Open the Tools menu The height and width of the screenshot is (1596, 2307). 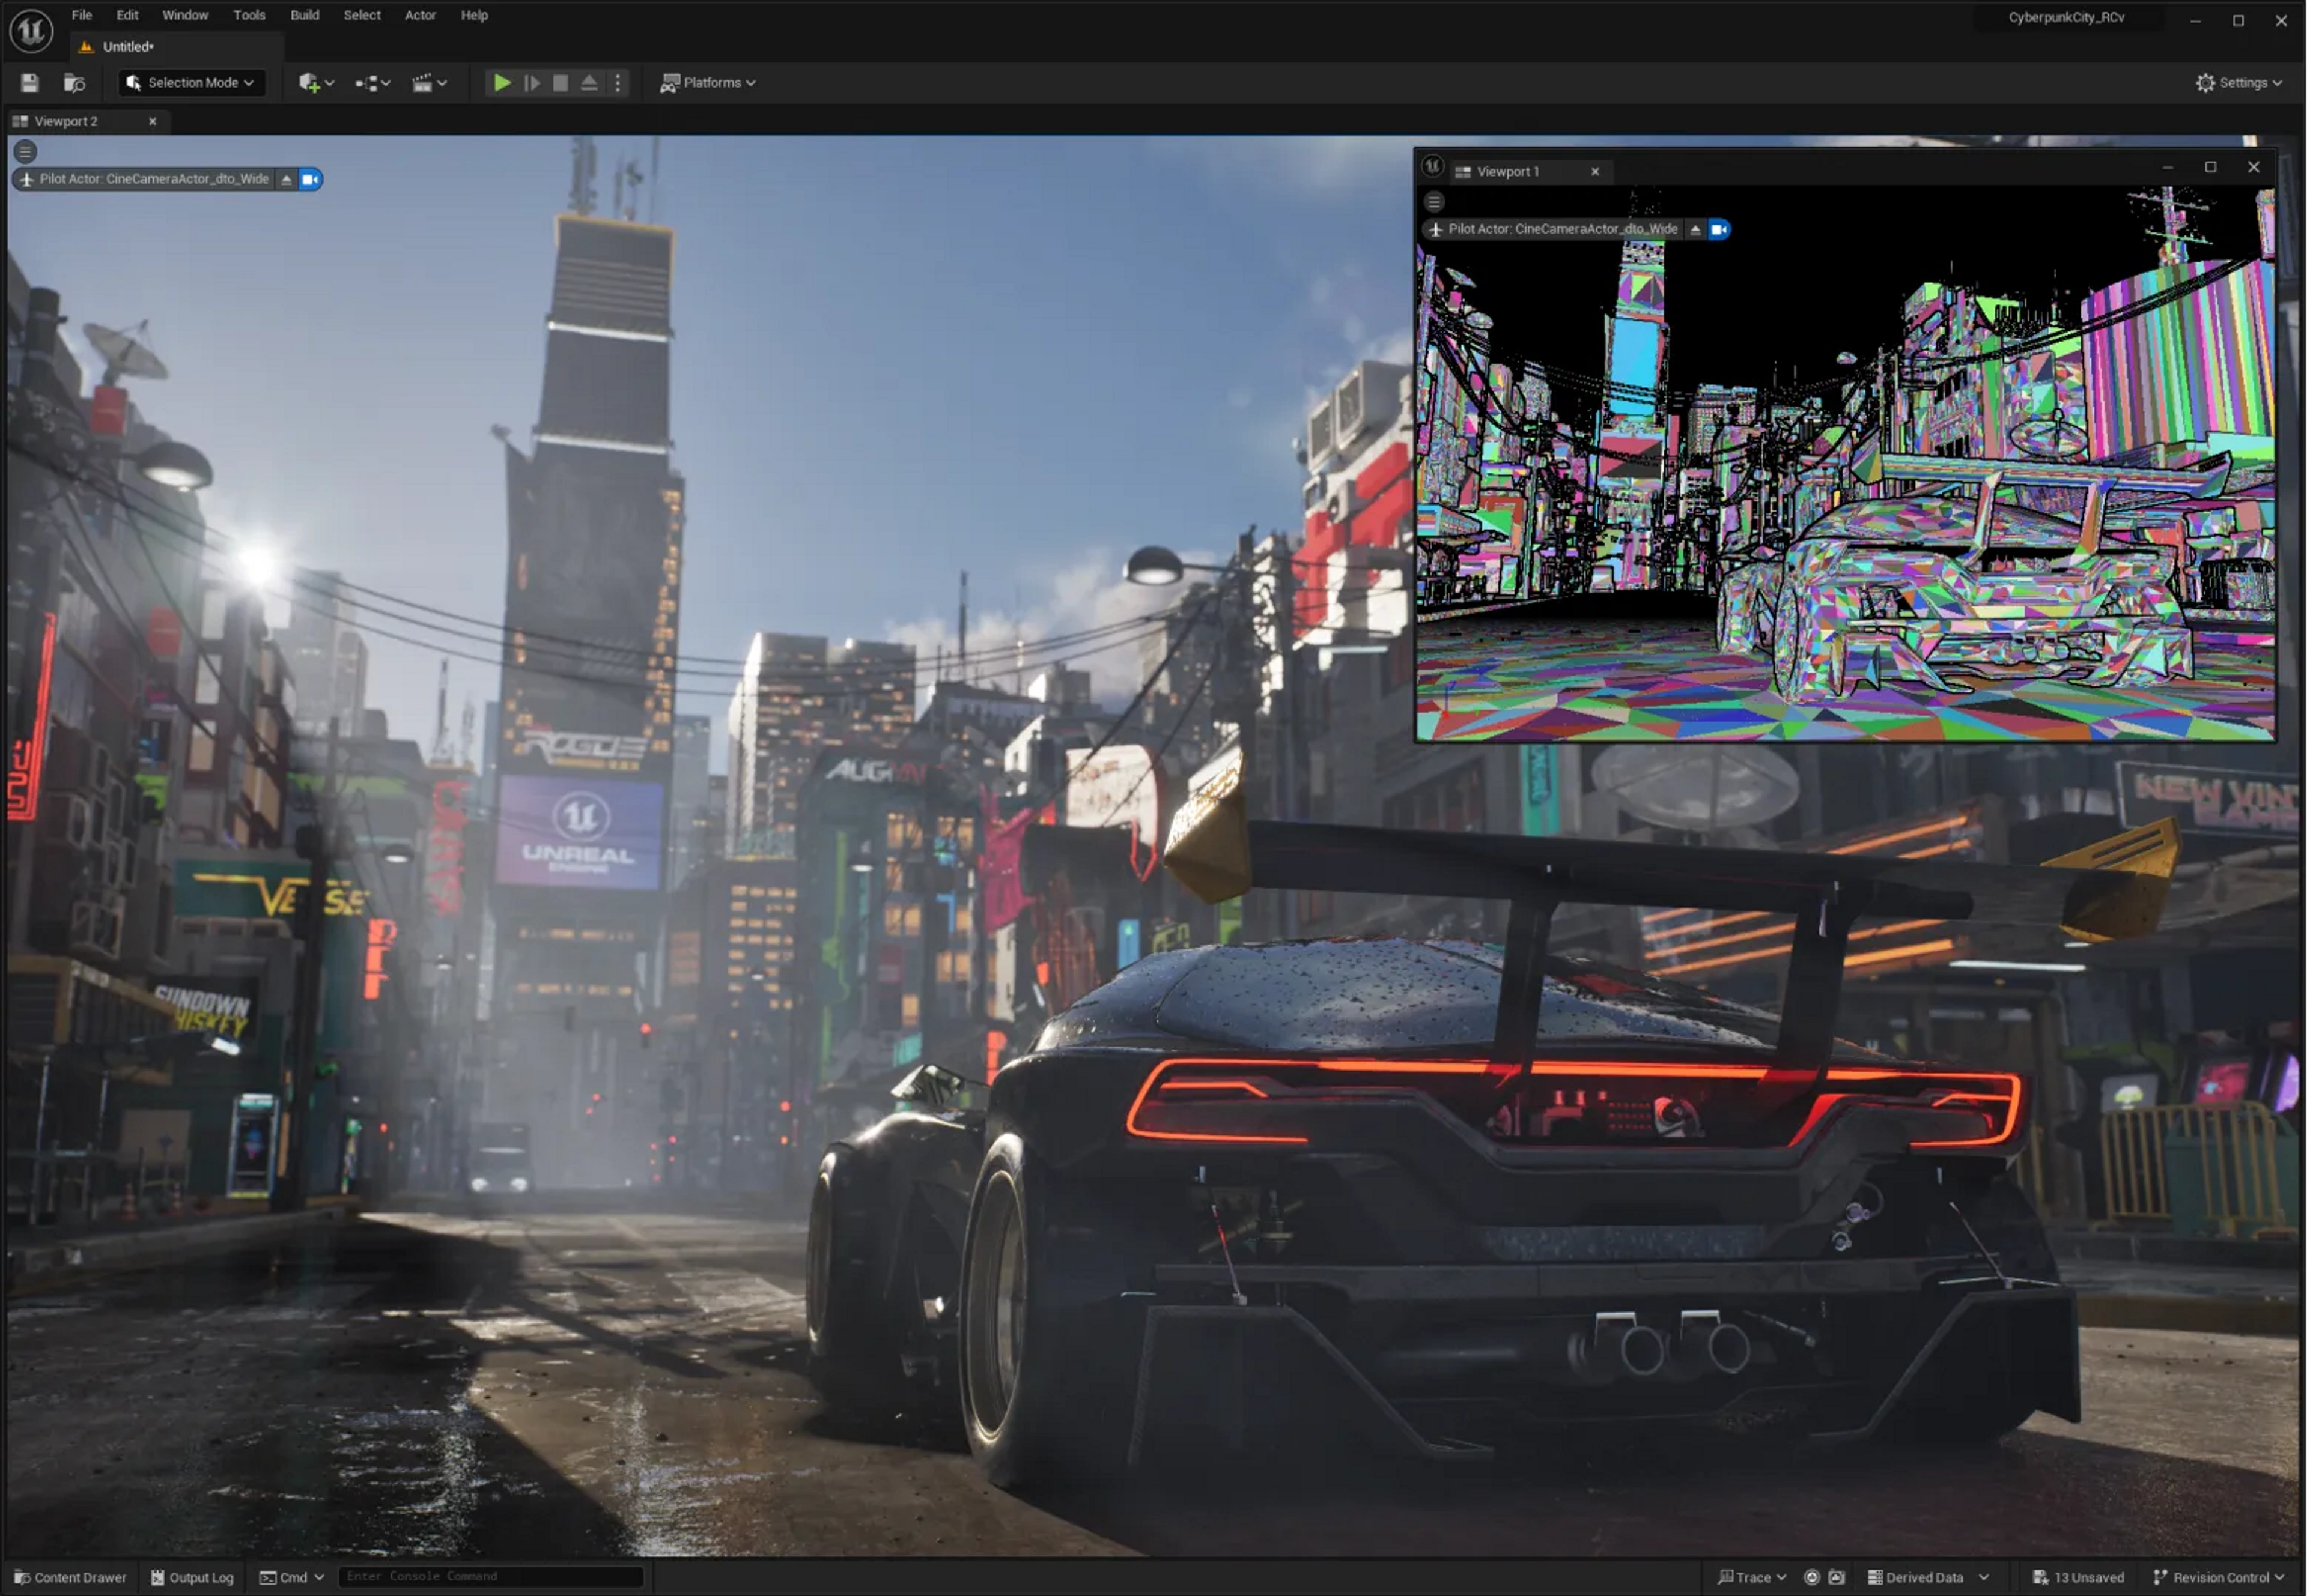tap(249, 15)
